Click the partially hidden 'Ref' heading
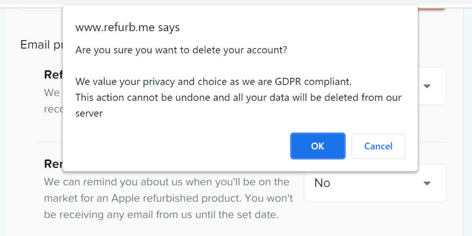The height and width of the screenshot is (236, 472). point(53,74)
